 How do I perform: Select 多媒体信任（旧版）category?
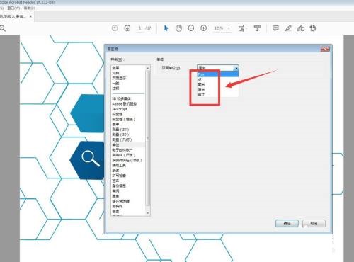coord(127,160)
